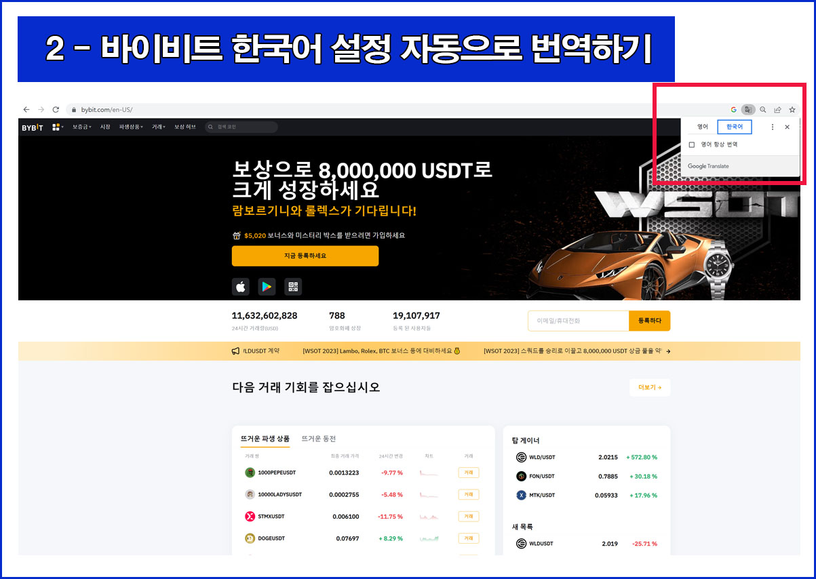
Task: Expand the 거래 dropdown in the header
Action: coord(158,127)
